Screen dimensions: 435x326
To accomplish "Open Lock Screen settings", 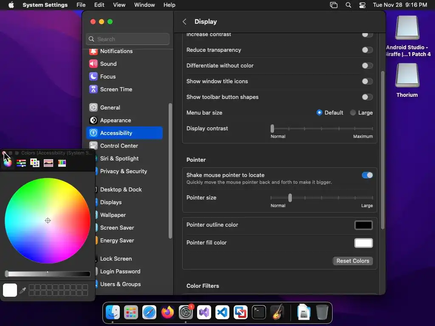I will 116,259.
